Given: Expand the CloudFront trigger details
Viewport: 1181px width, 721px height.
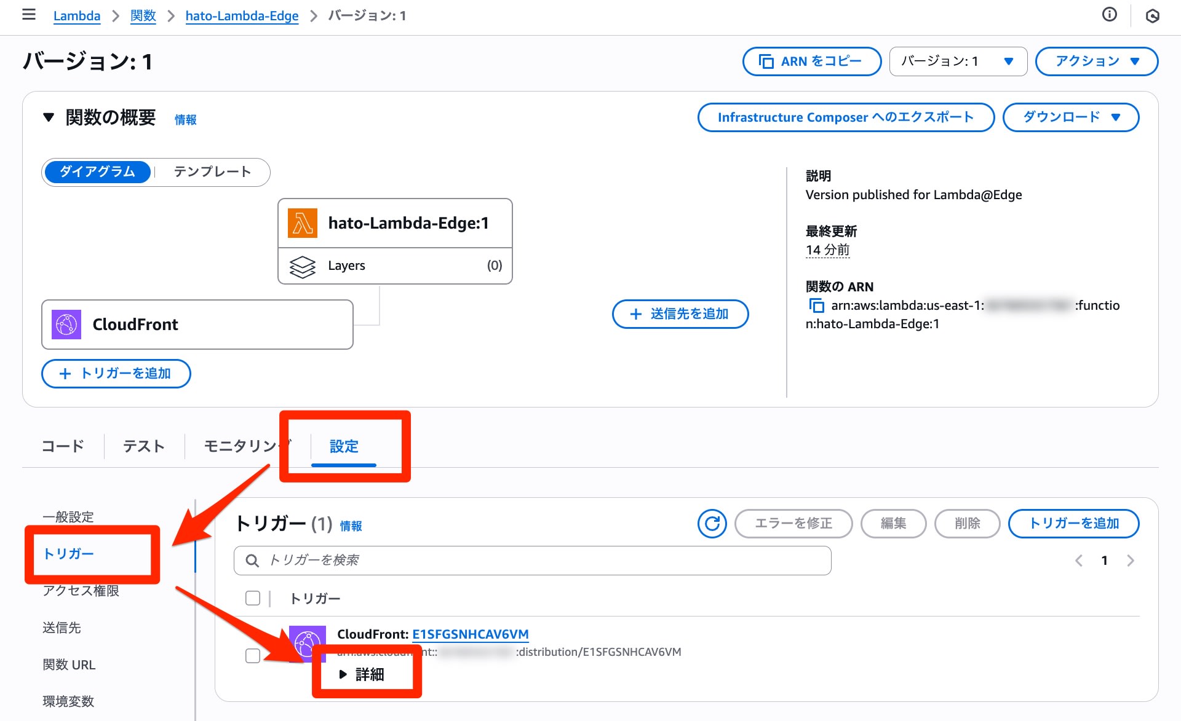Looking at the screenshot, I should (362, 674).
